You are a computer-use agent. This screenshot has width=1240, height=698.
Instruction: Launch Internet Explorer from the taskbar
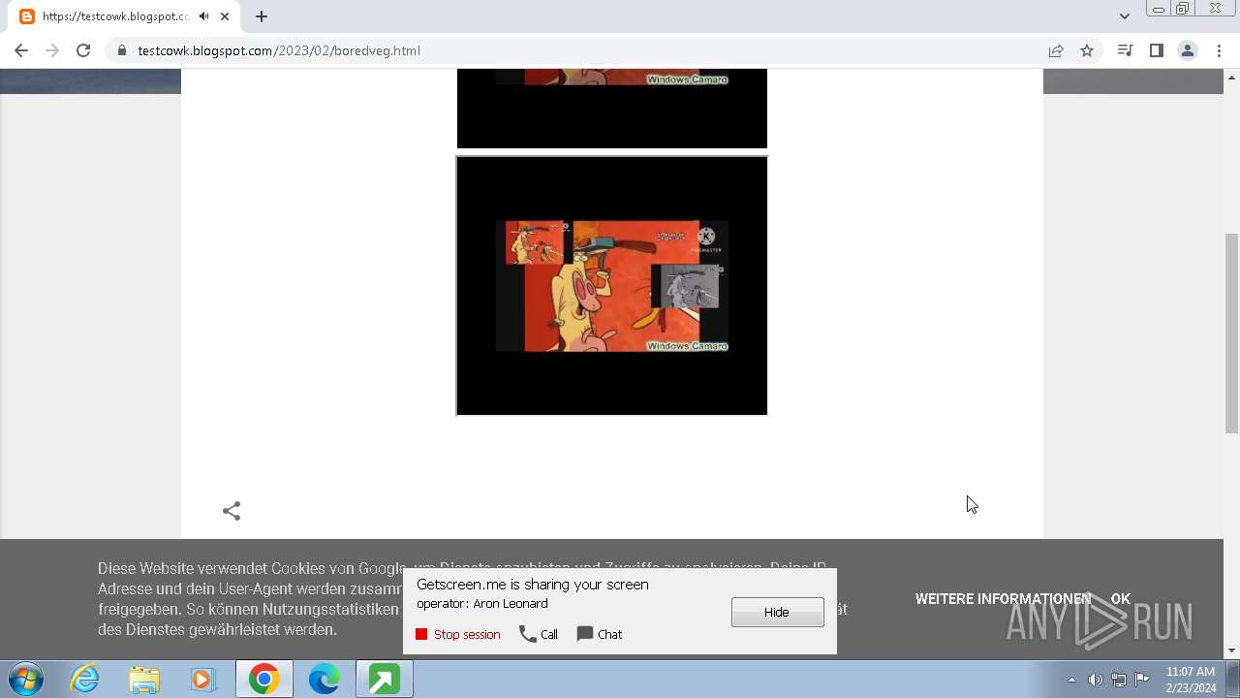tap(85, 680)
